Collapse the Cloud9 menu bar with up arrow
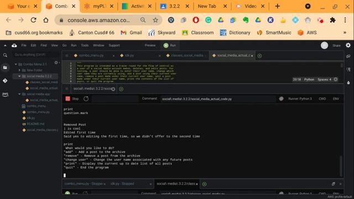 (5, 45)
